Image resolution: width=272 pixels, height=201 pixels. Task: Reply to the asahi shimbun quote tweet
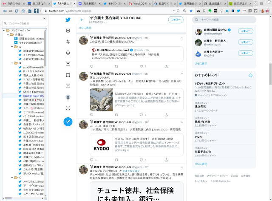92,66
